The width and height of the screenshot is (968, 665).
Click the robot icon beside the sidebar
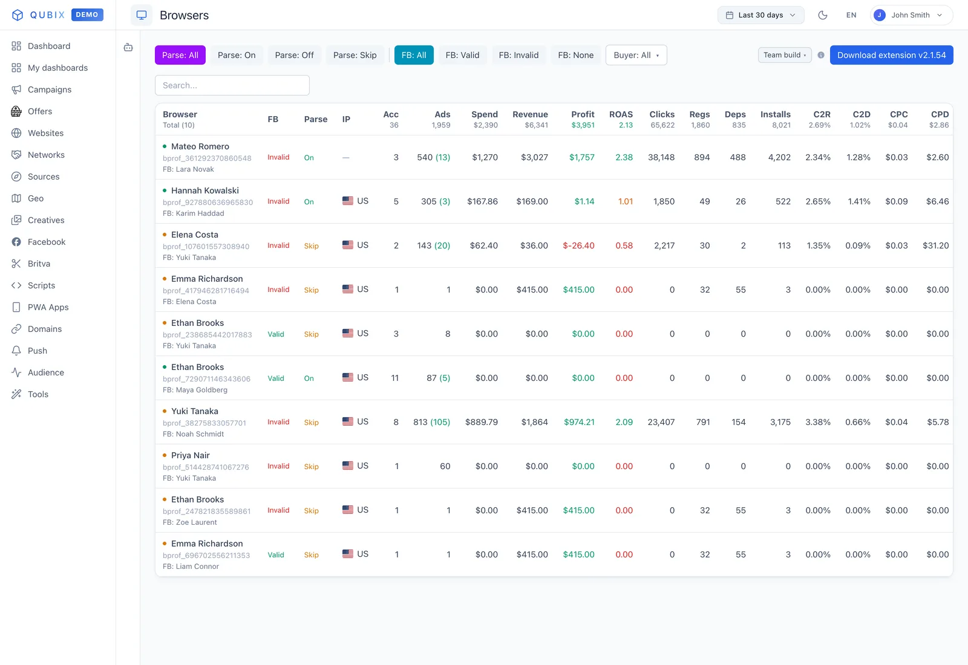pyautogui.click(x=128, y=47)
